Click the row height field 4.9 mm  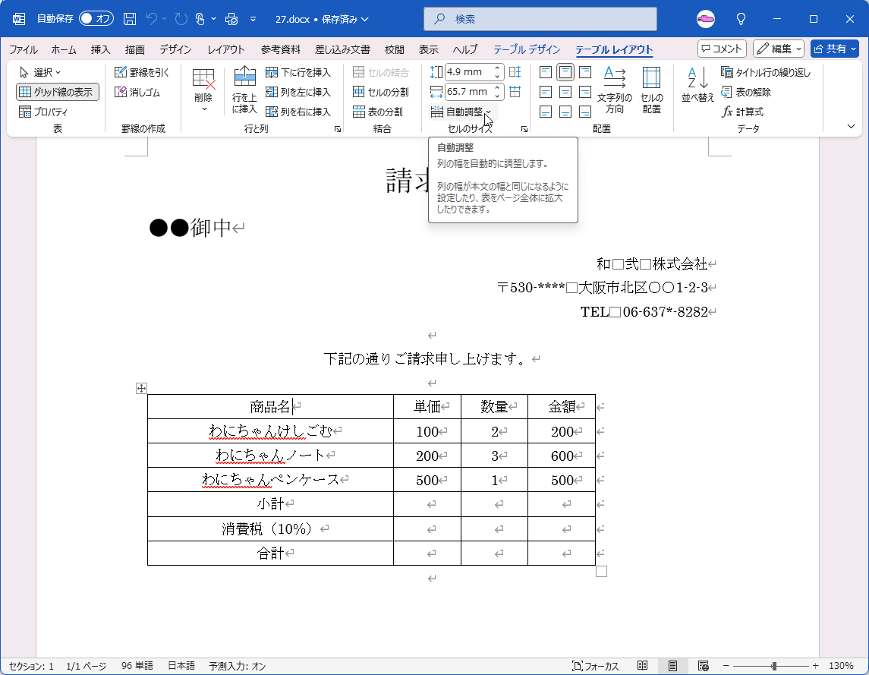[468, 72]
